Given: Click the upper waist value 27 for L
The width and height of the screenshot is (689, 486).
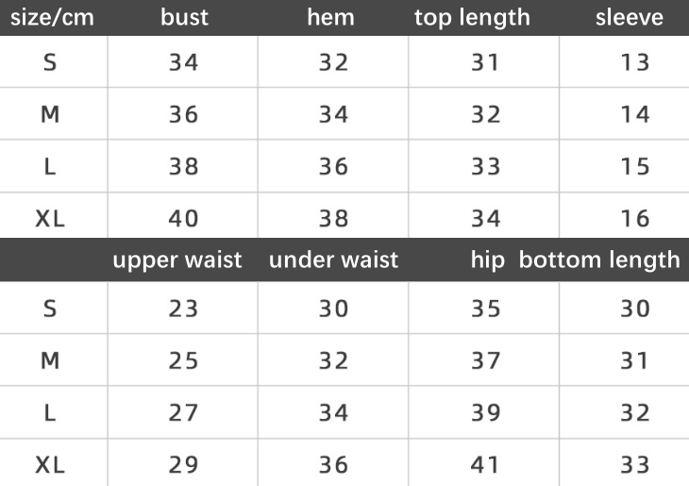Looking at the screenshot, I should [184, 412].
